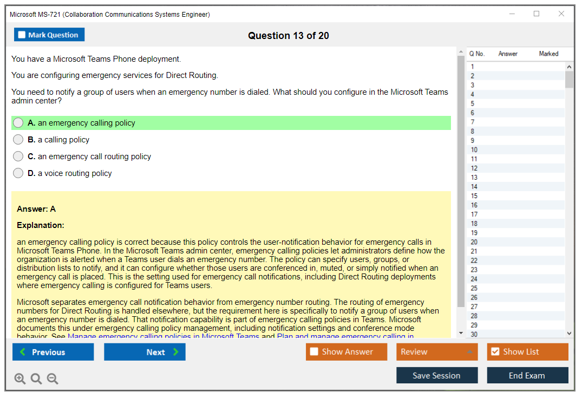Select question 3 in the list
This screenshot has height=398, width=582.
point(516,85)
